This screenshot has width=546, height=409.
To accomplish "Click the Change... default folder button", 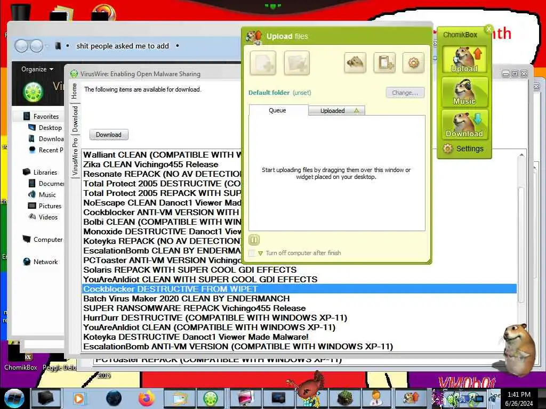I will tap(405, 93).
